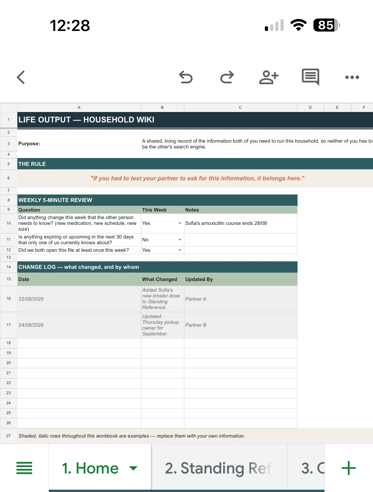This screenshot has height=492, width=373.
Task: Select the date cell '22/08/2026'
Action: (x=79, y=299)
